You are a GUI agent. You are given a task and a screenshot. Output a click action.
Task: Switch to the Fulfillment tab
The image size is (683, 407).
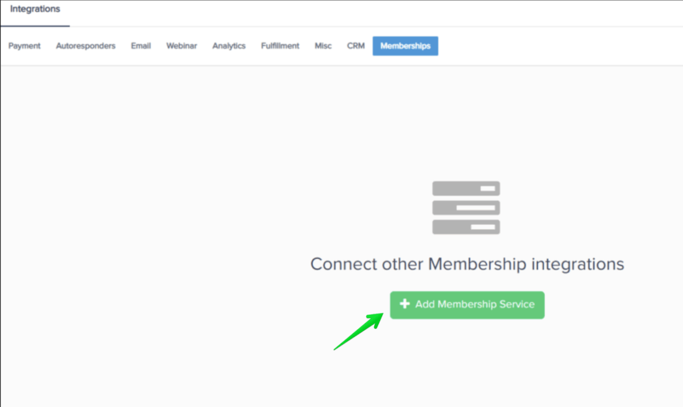pyautogui.click(x=280, y=46)
